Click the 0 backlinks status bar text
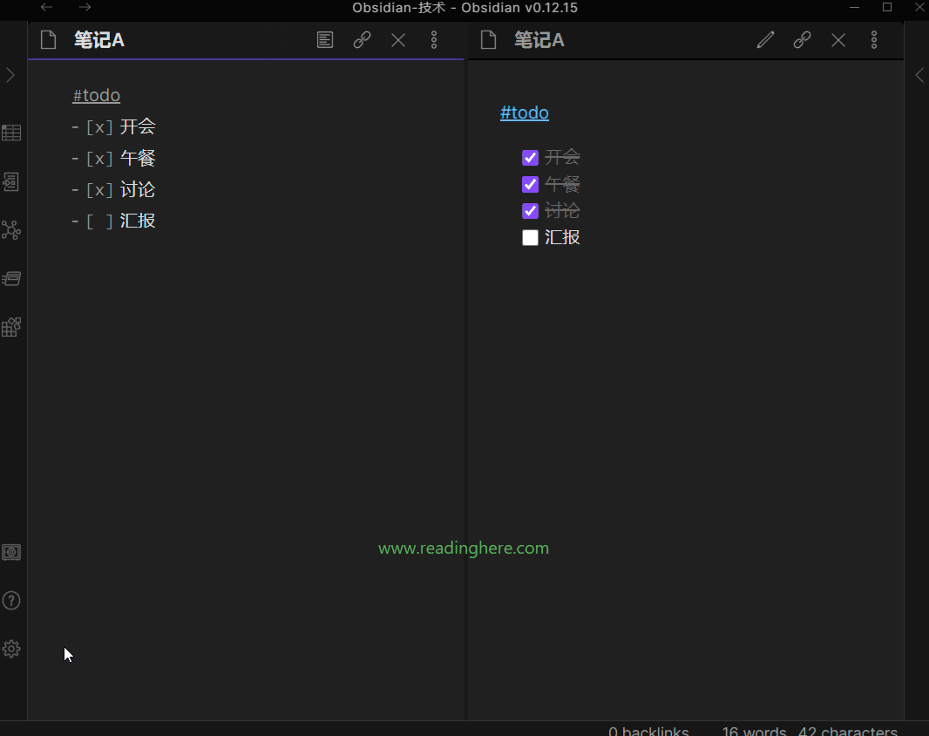This screenshot has width=929, height=736. pos(649,730)
